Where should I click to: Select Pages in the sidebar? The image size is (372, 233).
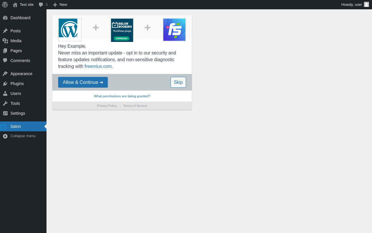pyautogui.click(x=16, y=51)
